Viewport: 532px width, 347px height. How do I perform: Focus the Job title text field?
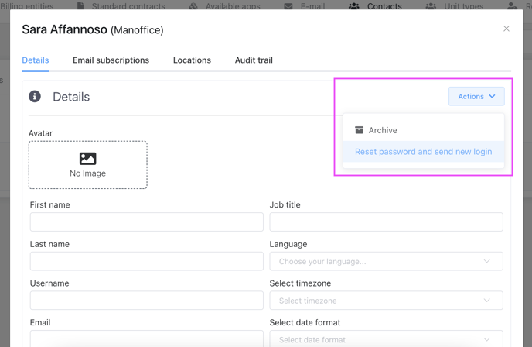[x=386, y=222]
